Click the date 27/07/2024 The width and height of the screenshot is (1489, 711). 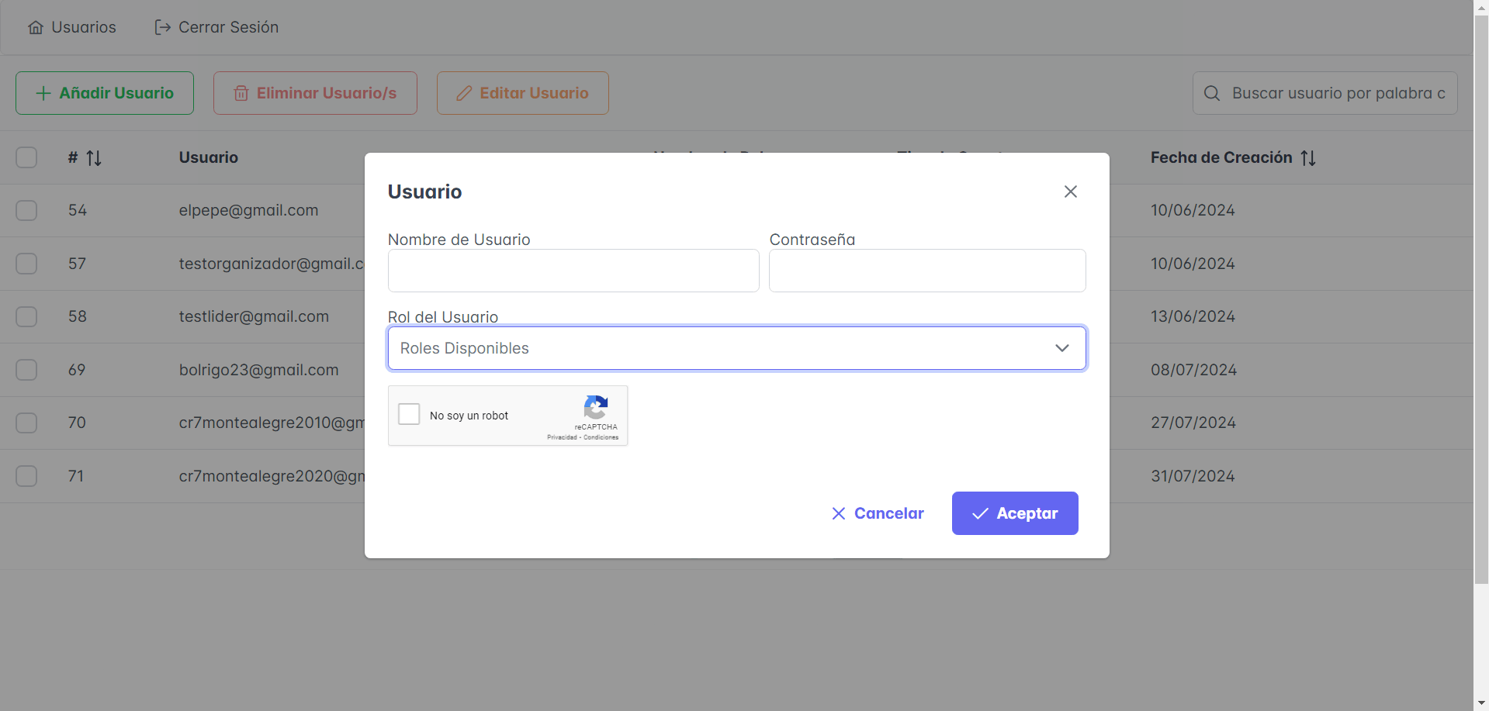(x=1193, y=423)
